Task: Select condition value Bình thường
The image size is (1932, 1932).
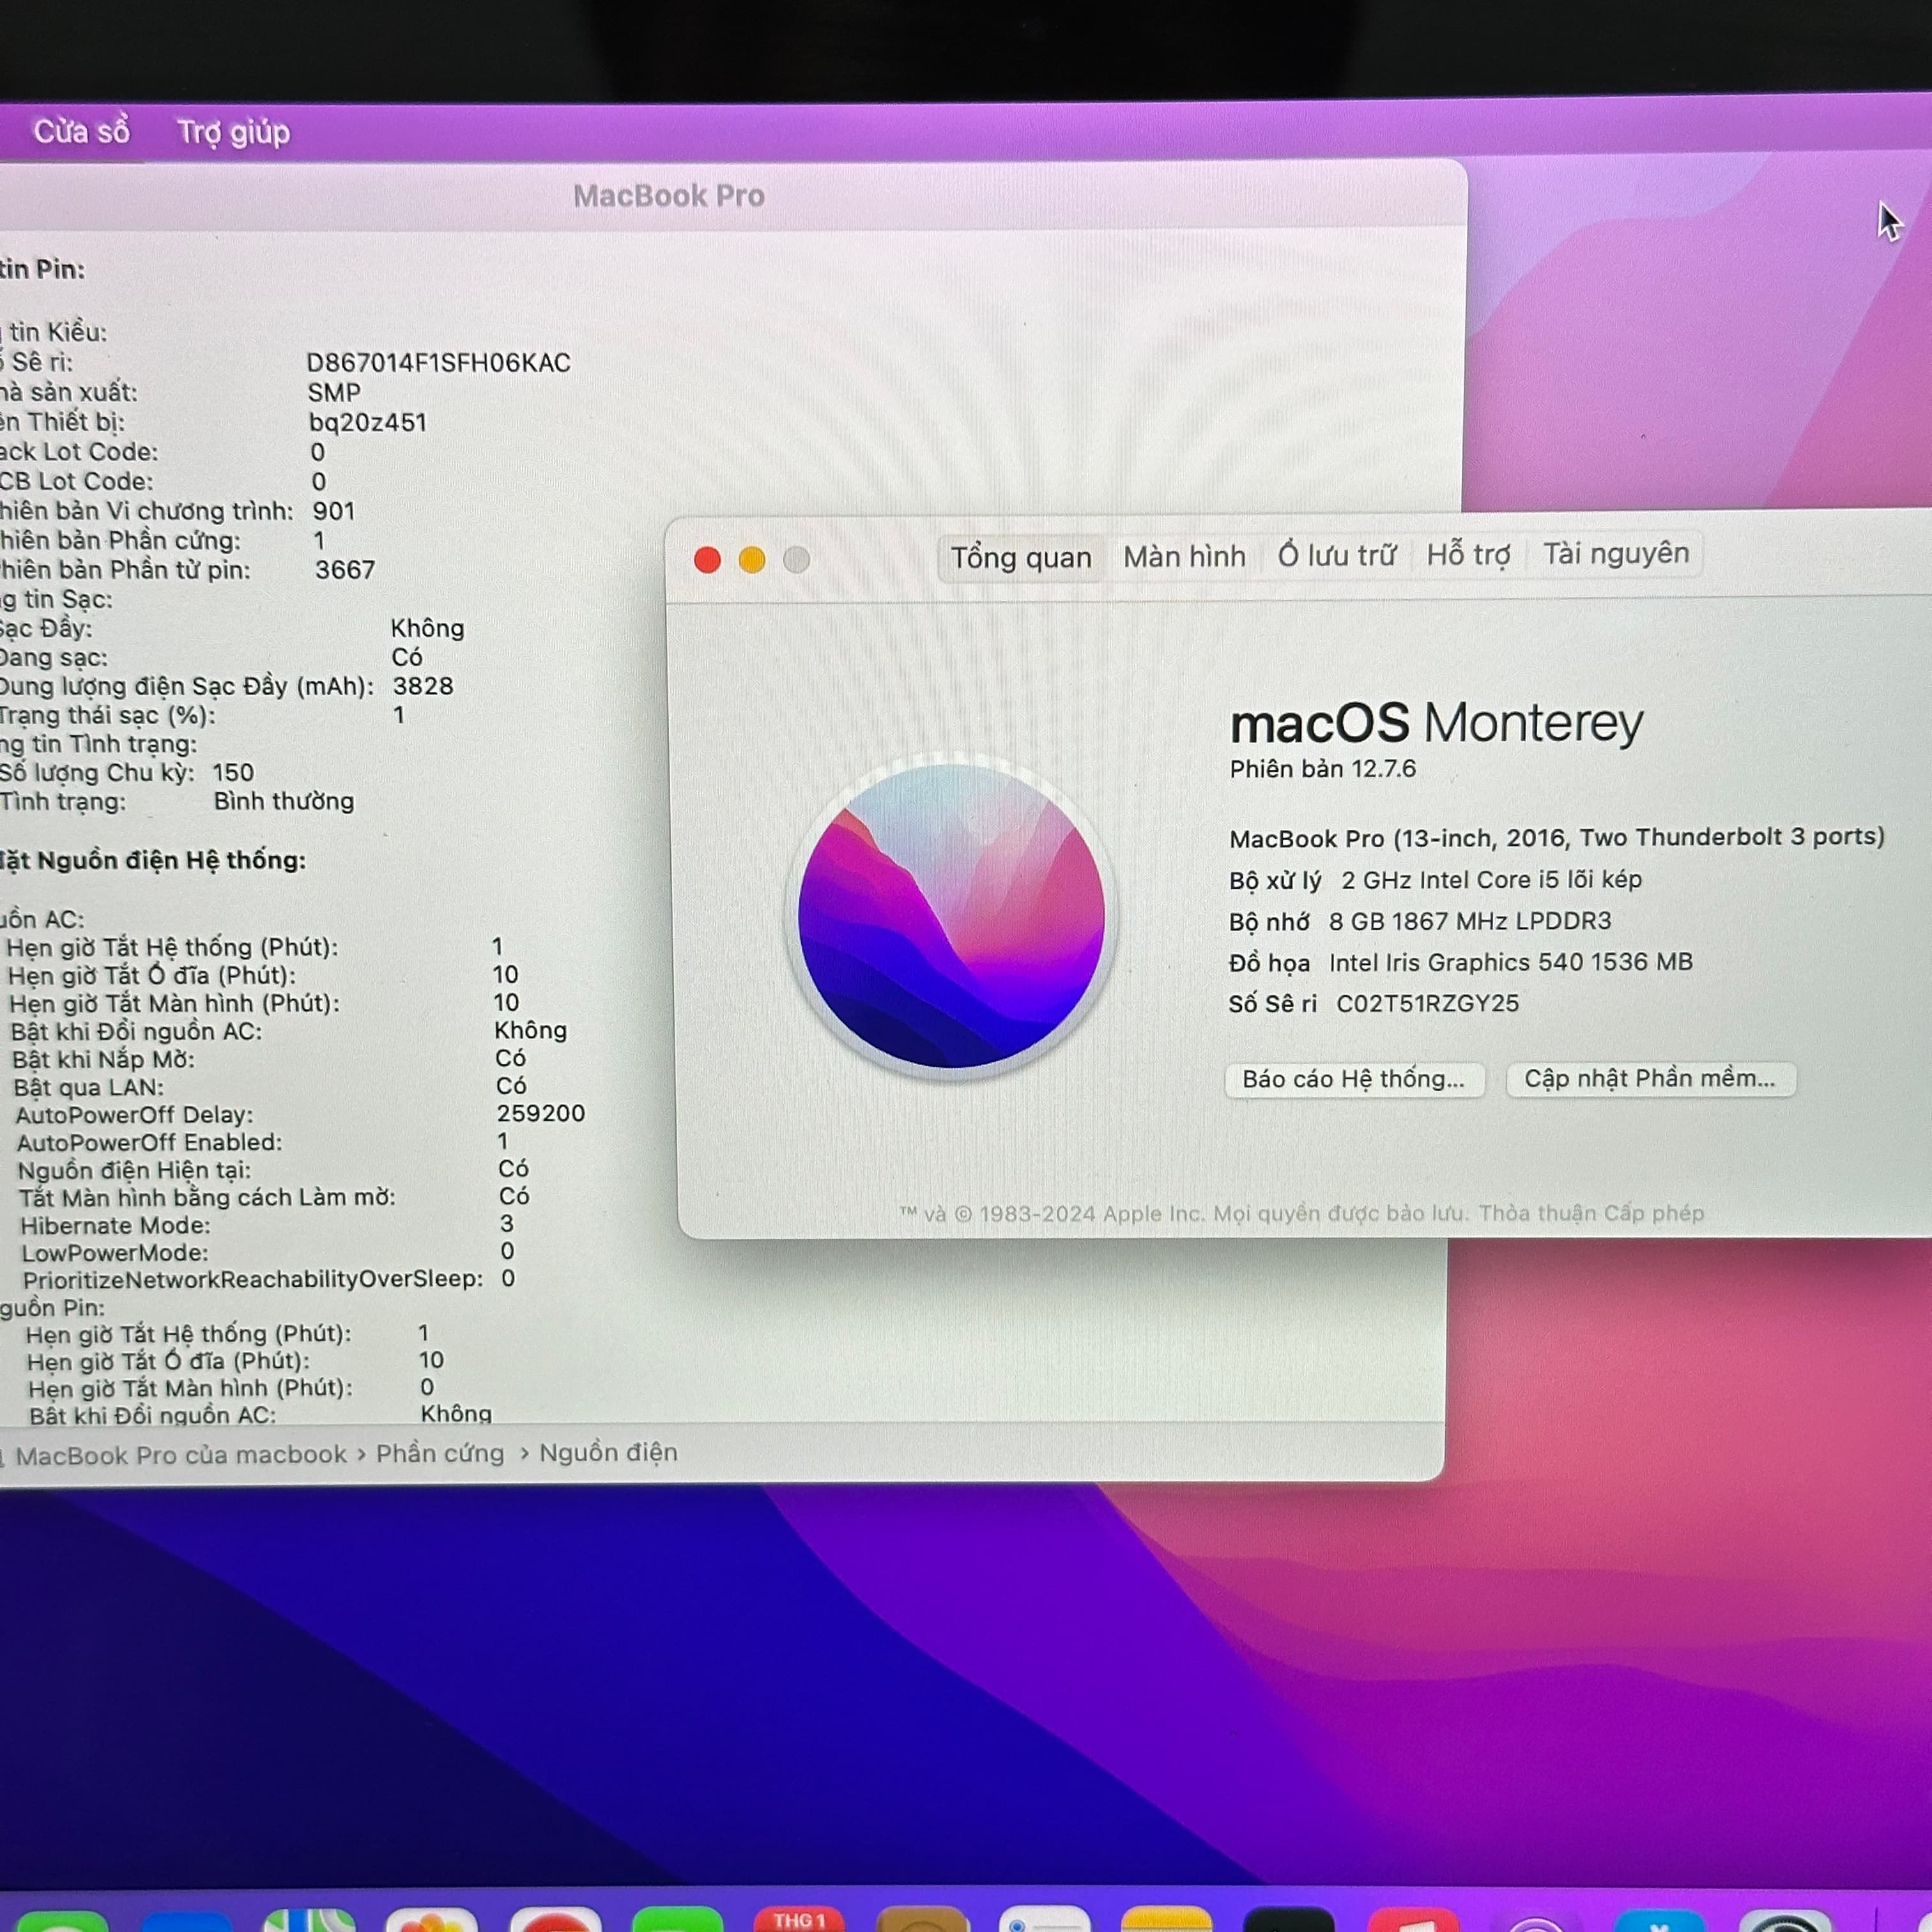Action: click(284, 802)
